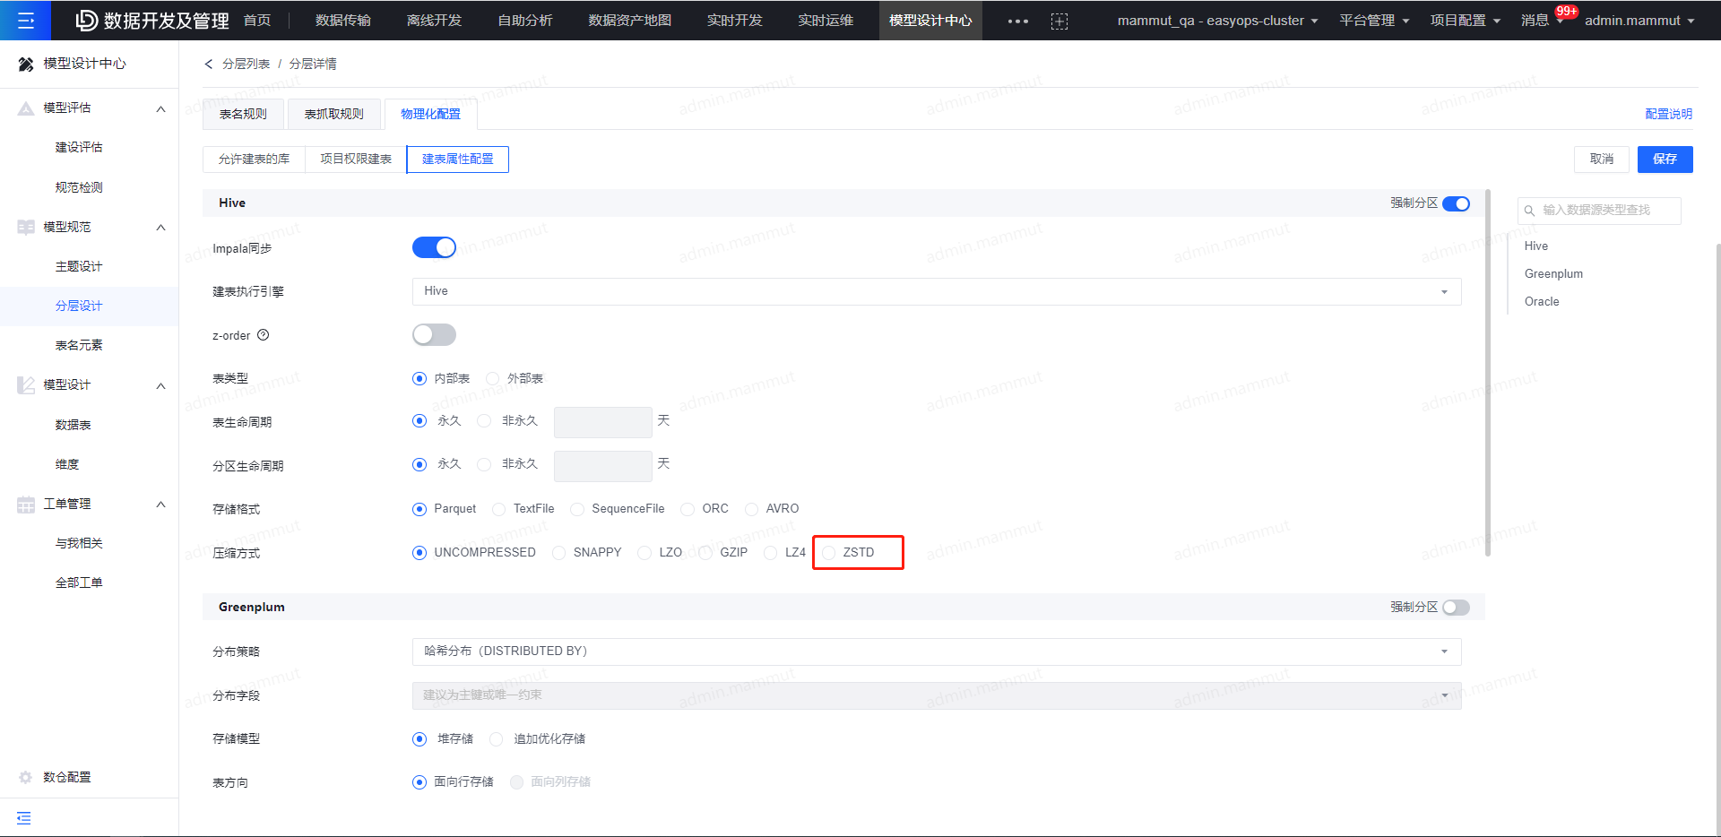Open admin.mammut user dropdown
The image size is (1721, 837).
(x=1639, y=21)
